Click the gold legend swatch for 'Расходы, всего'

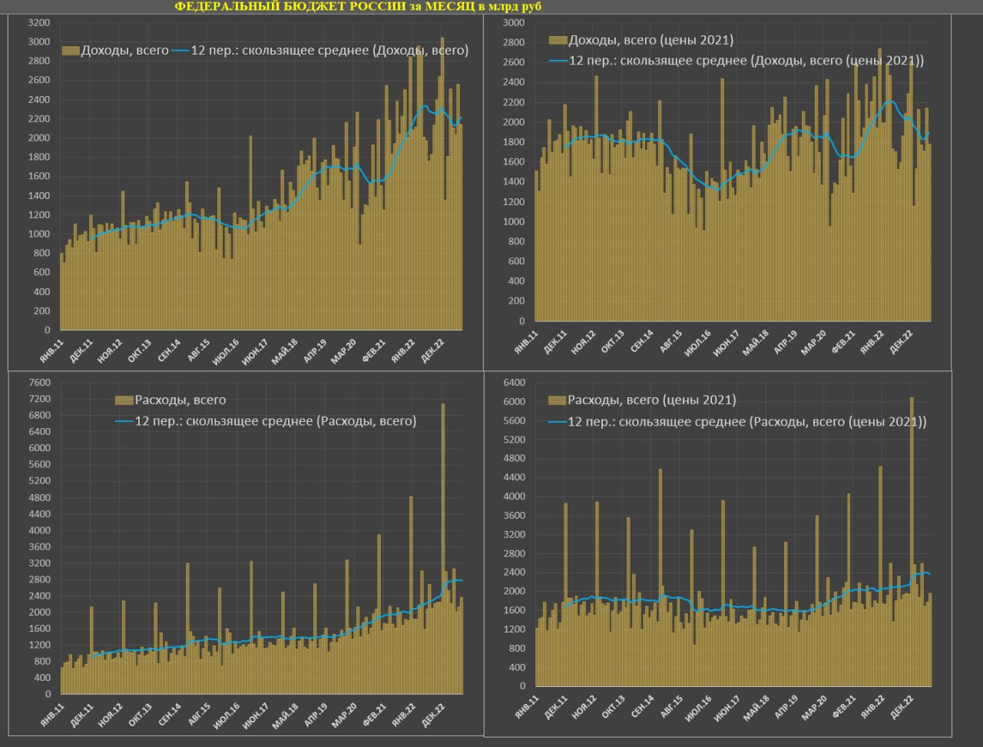point(124,400)
